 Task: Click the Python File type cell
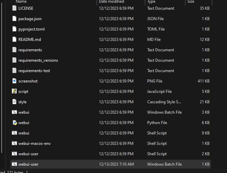(x=157, y=123)
